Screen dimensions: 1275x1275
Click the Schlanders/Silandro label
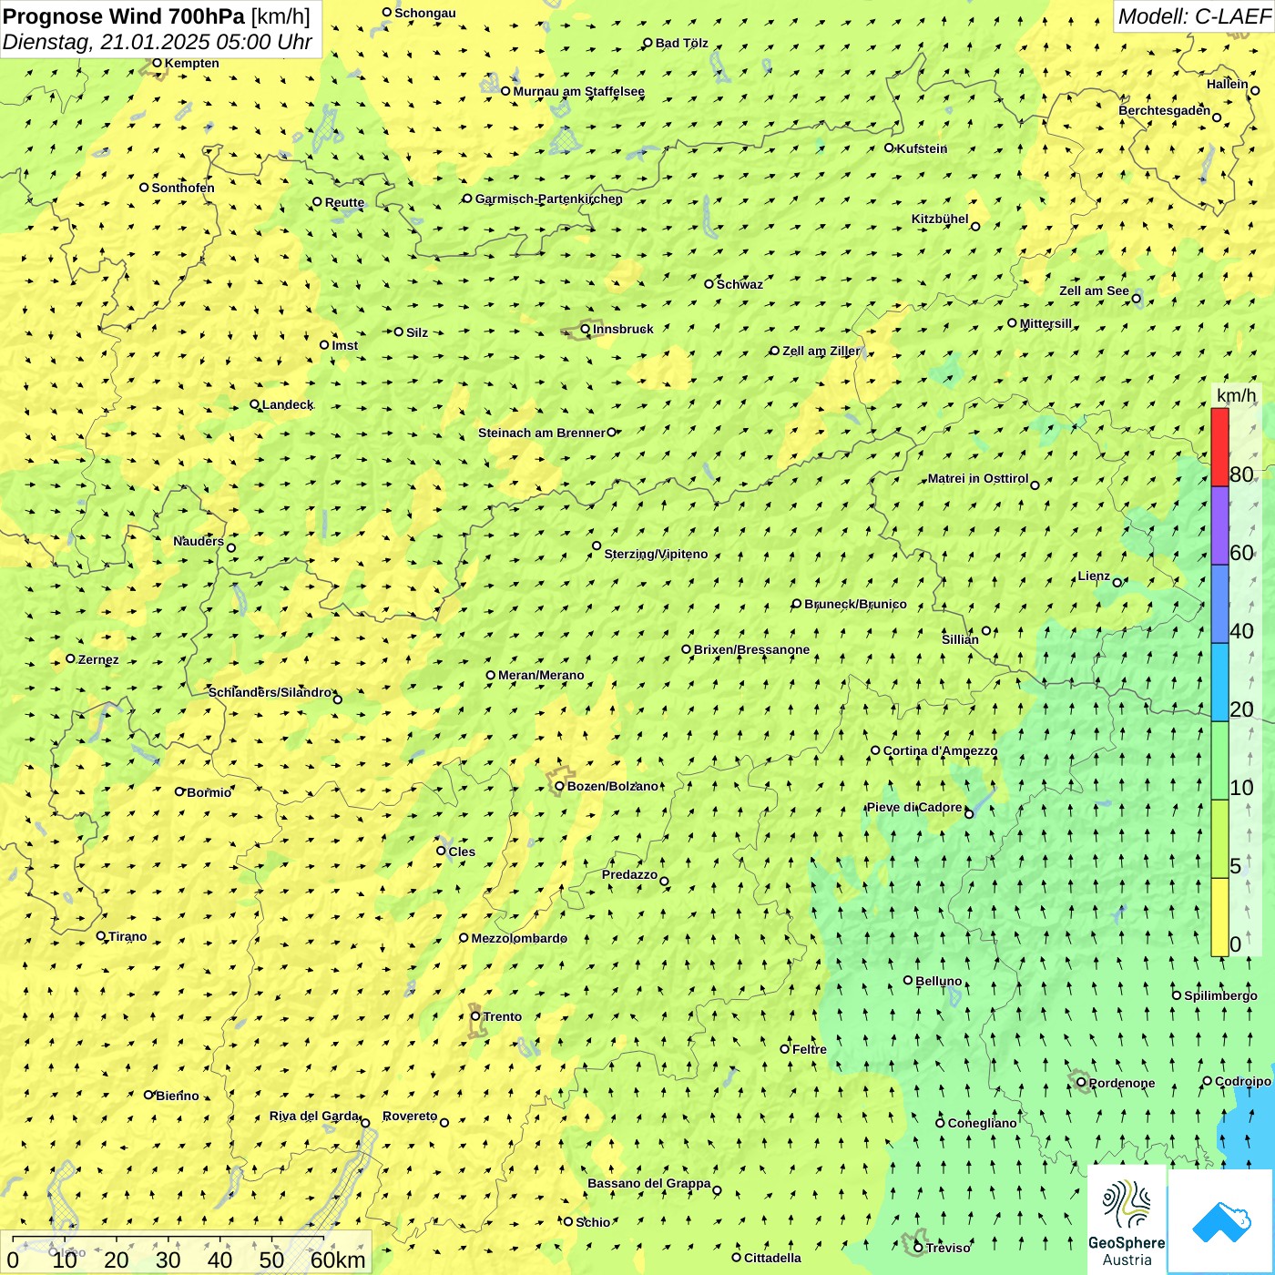[270, 692]
